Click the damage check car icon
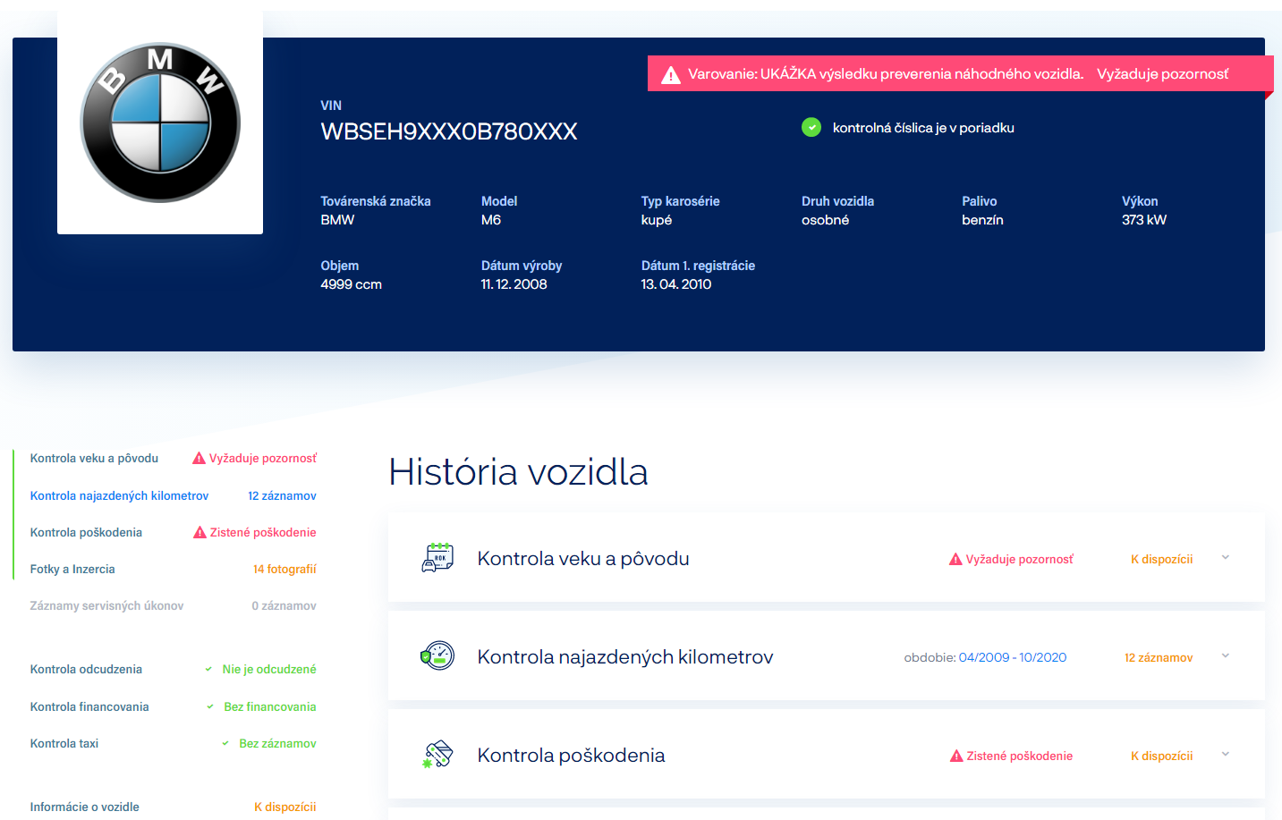 (437, 755)
